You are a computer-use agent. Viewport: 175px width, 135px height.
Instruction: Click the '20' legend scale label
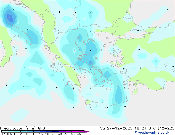coord(47,134)
